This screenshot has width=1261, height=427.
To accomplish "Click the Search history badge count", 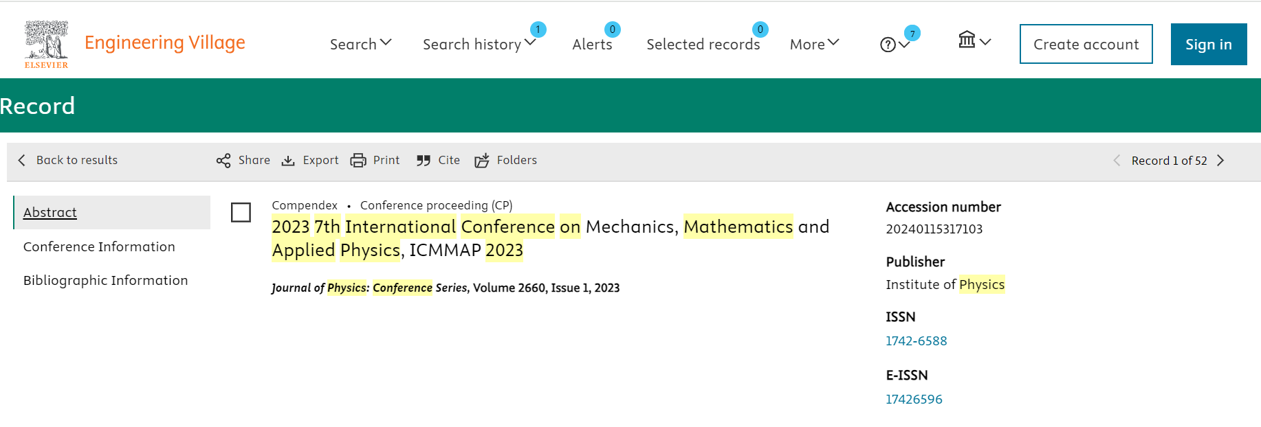I will [538, 30].
